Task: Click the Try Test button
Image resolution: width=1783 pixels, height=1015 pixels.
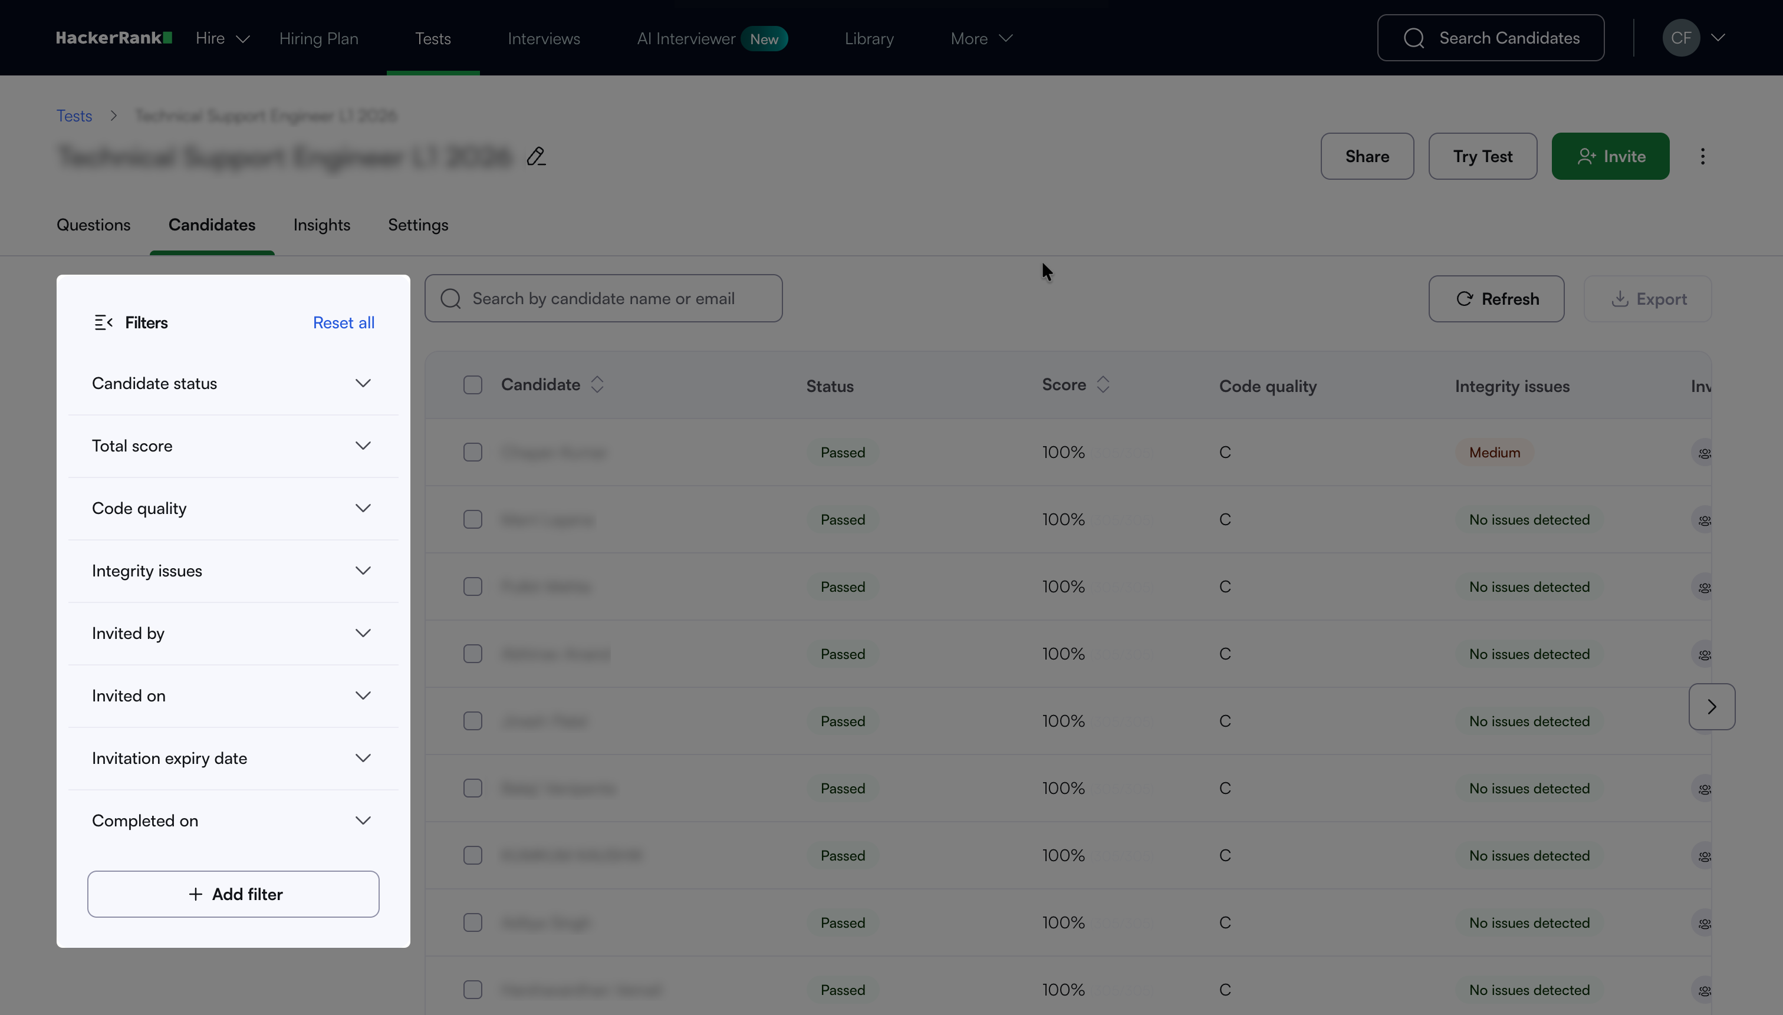Action: [x=1482, y=156]
